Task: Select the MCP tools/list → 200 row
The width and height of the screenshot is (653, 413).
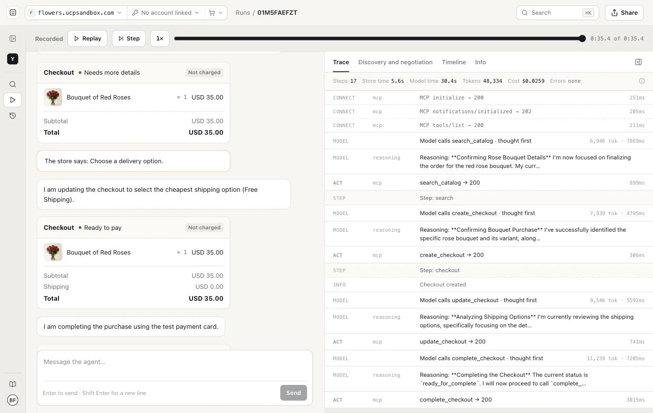Action: click(488, 125)
